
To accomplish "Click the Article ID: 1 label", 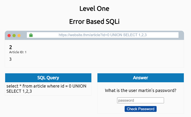I will coord(18,52).
